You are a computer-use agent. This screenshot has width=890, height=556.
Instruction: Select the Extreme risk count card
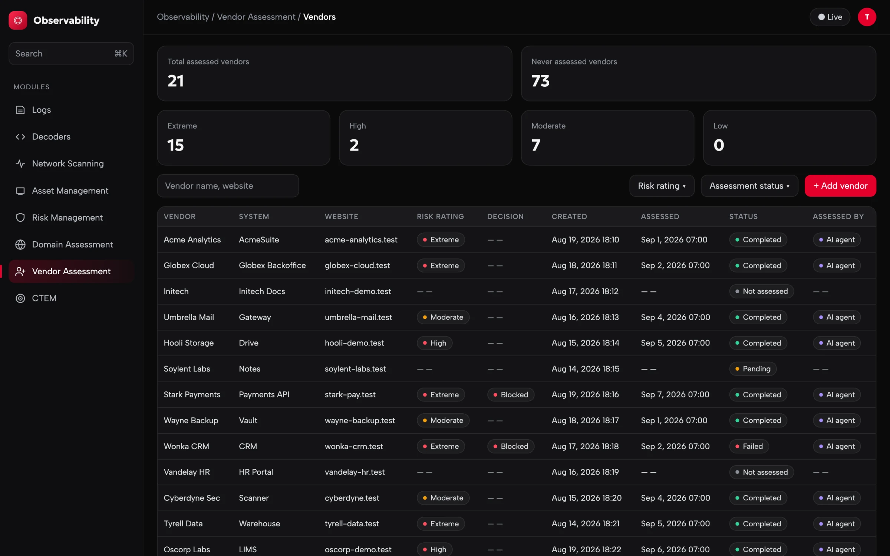coord(244,138)
